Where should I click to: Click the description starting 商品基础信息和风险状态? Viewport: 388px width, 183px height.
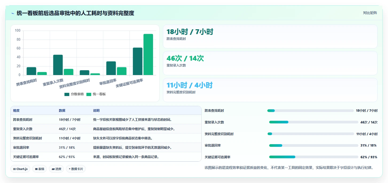[134, 129]
